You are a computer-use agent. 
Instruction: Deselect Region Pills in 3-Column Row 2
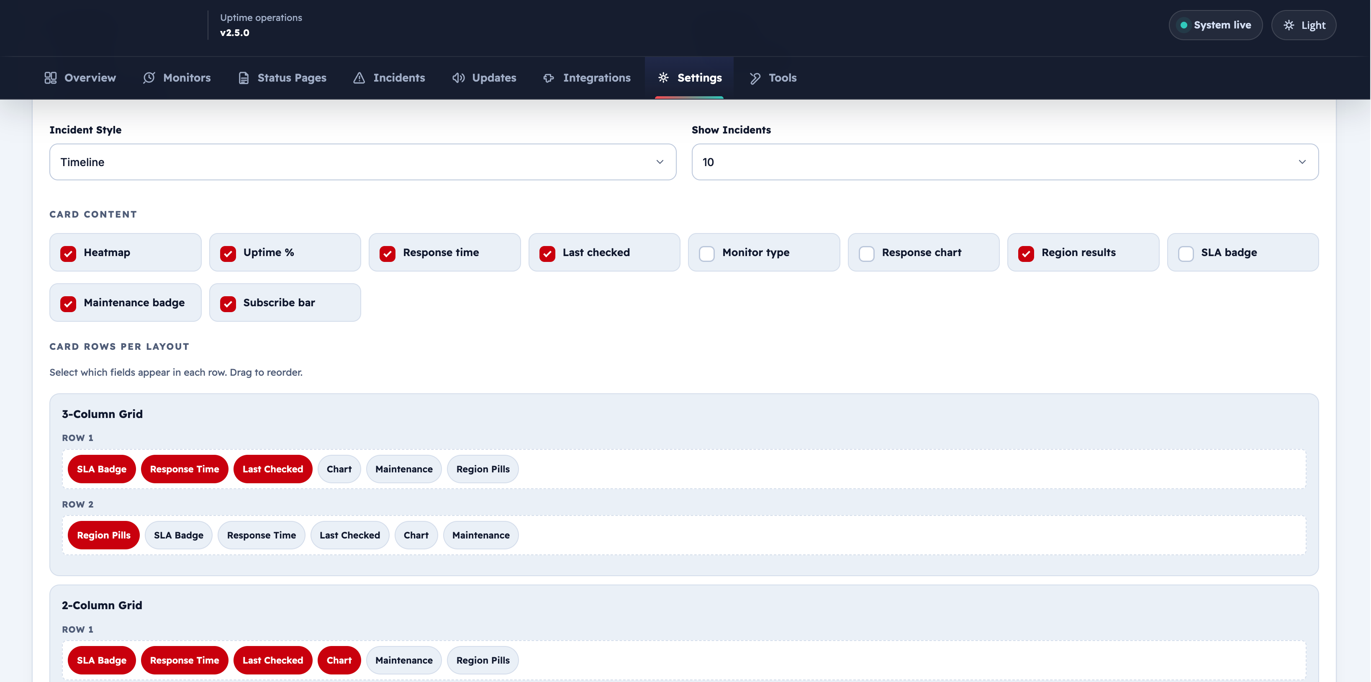[103, 535]
